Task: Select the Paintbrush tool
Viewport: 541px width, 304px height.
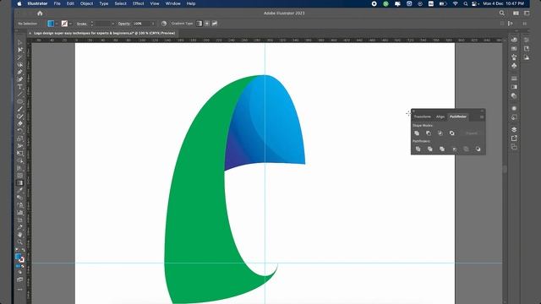Action: 19,109
